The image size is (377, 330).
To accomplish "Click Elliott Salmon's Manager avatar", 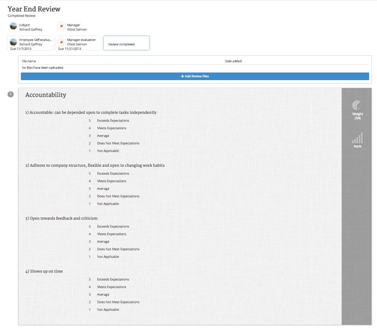I will [61, 26].
